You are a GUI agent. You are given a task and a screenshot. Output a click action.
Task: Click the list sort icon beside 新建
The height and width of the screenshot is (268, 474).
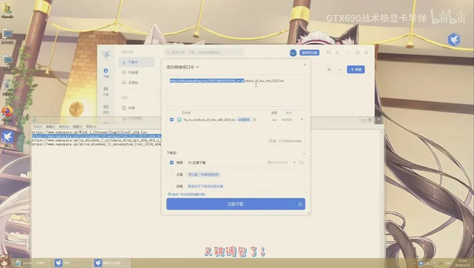coord(329,69)
